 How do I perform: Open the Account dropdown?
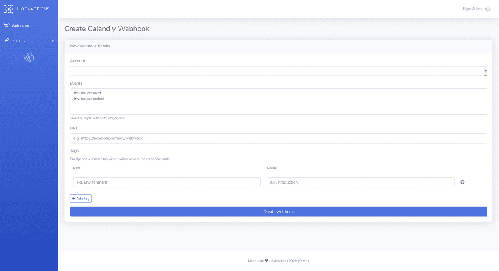(279, 71)
